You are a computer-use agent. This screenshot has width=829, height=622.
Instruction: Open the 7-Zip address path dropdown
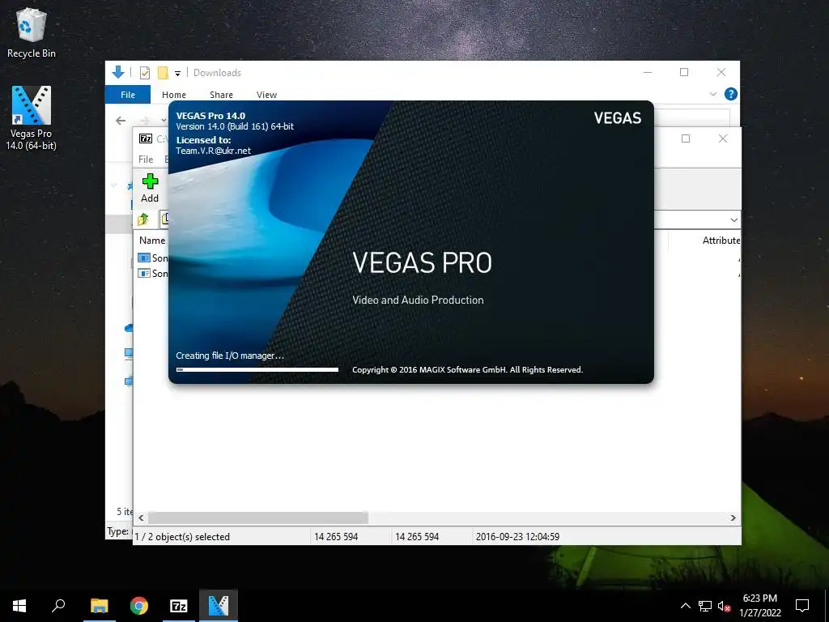coord(733,219)
